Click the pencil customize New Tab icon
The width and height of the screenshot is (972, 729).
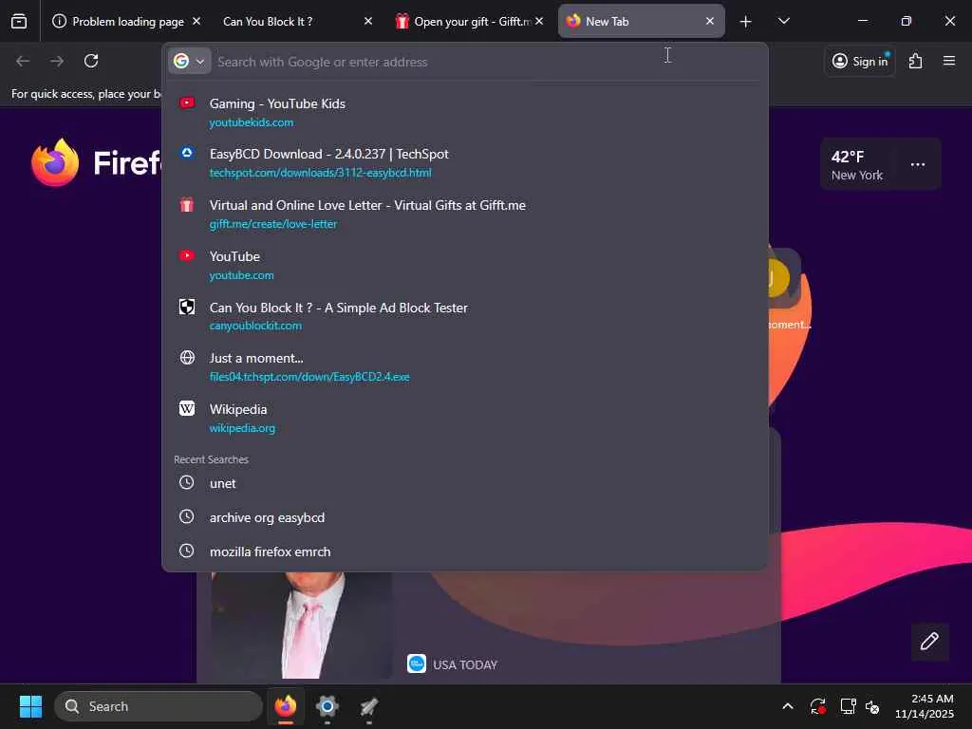tap(929, 642)
